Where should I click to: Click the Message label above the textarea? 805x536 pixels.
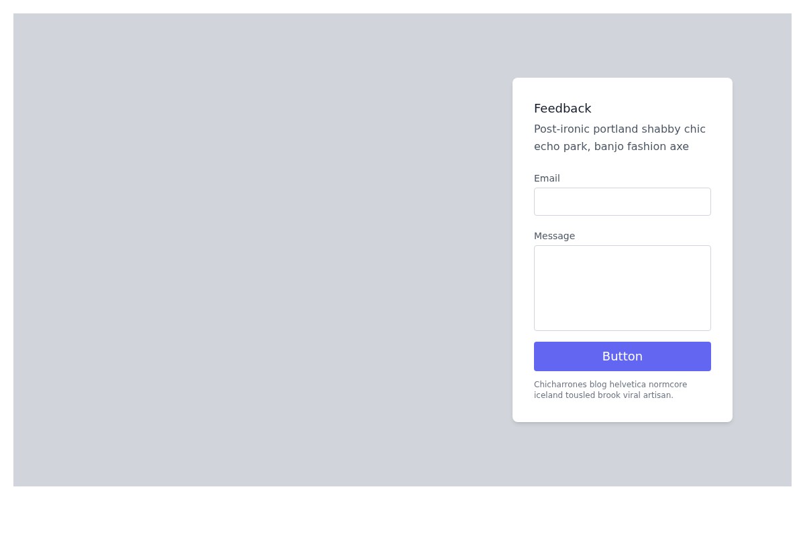(554, 236)
